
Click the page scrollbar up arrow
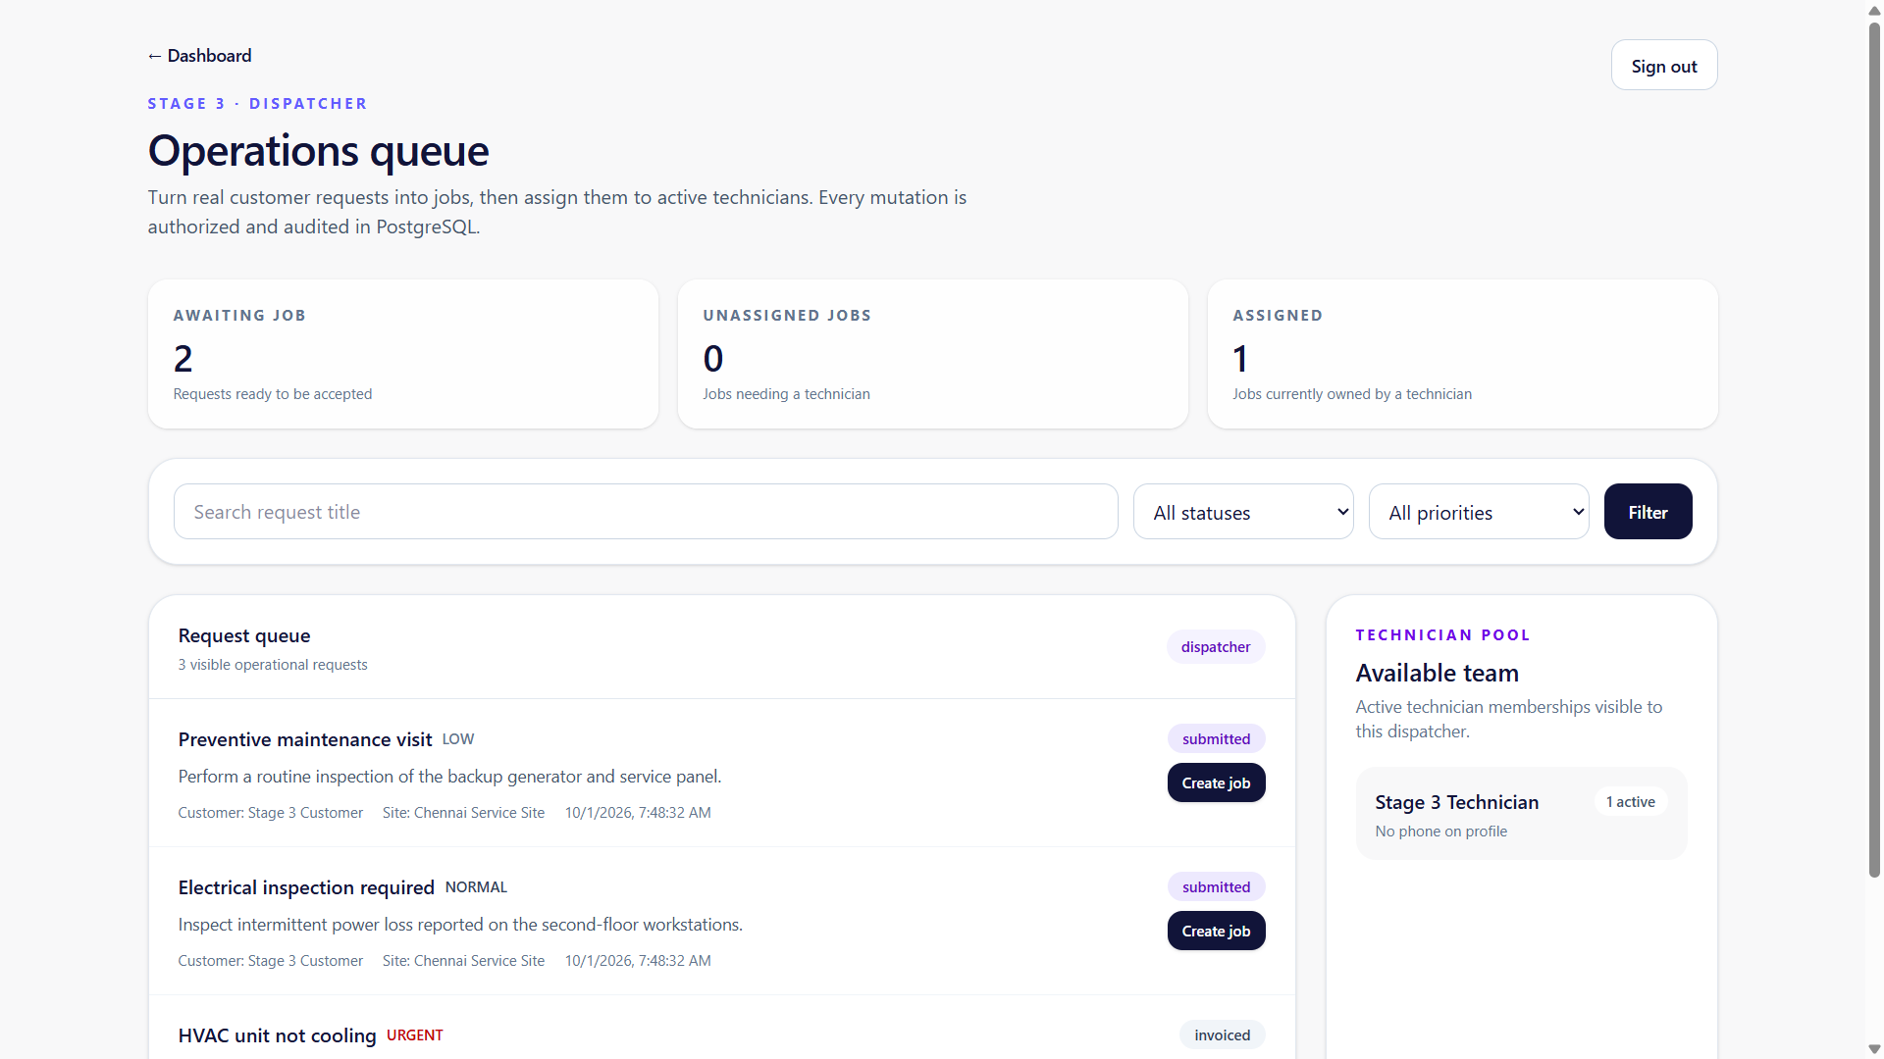click(x=1874, y=10)
